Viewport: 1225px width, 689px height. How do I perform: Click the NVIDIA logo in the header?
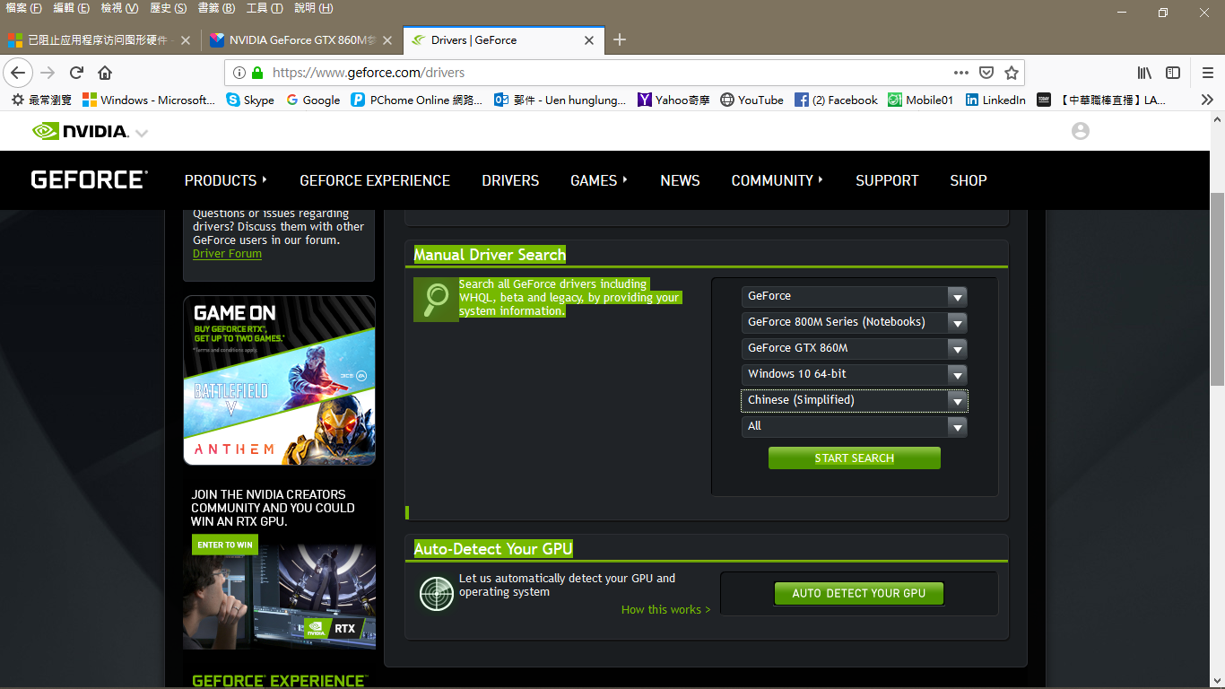[x=80, y=131]
